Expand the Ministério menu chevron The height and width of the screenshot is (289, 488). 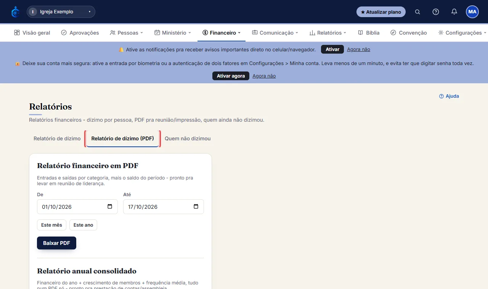point(190,33)
